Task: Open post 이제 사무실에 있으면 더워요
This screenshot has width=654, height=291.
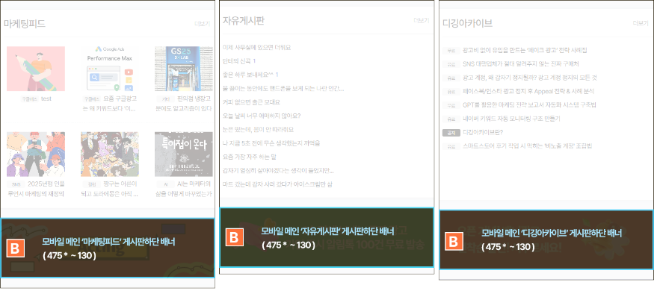Action: click(x=256, y=47)
